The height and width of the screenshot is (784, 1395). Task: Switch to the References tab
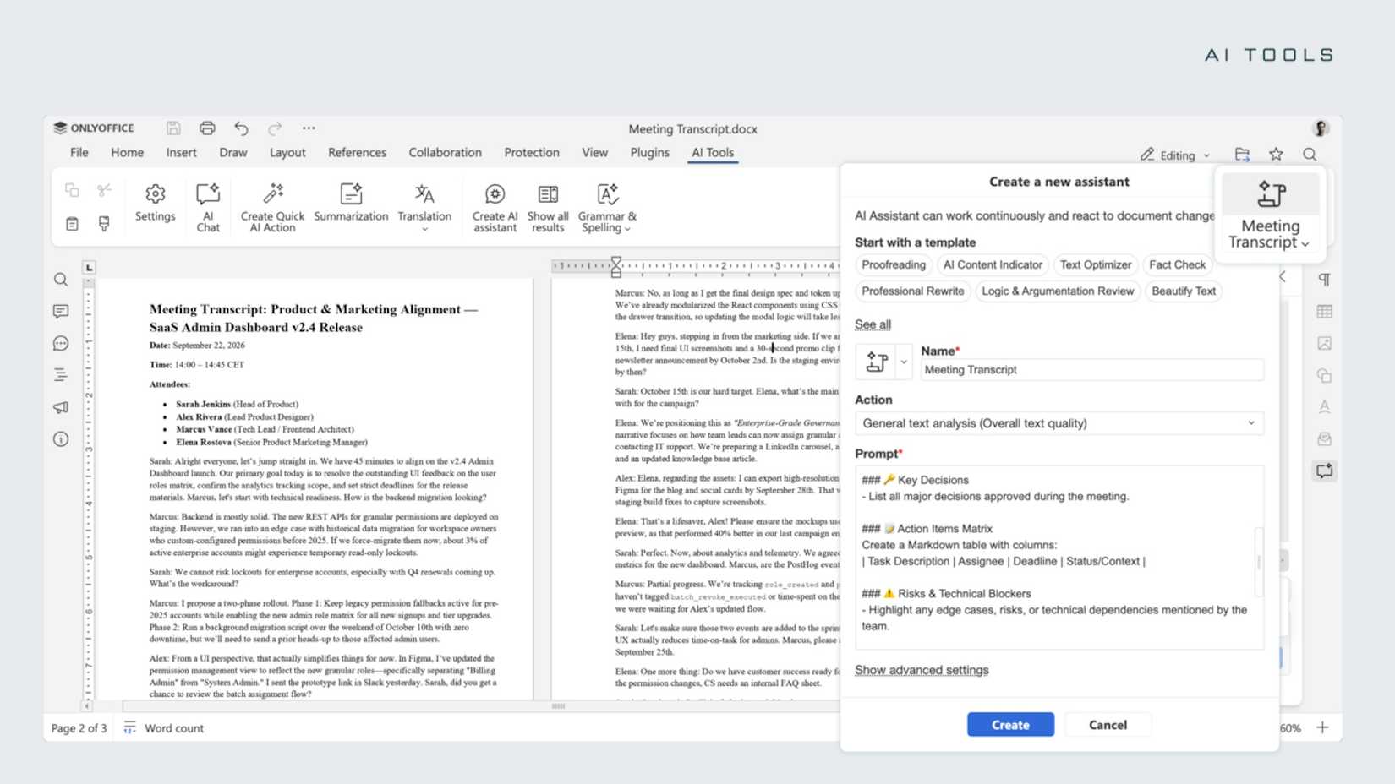point(357,153)
